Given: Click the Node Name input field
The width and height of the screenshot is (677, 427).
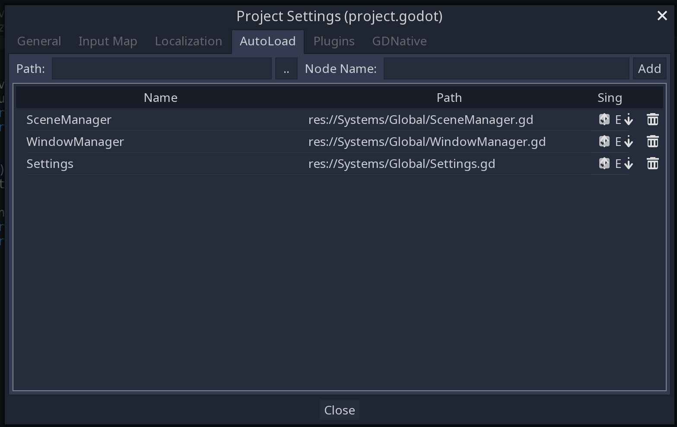Looking at the screenshot, I should pos(506,68).
